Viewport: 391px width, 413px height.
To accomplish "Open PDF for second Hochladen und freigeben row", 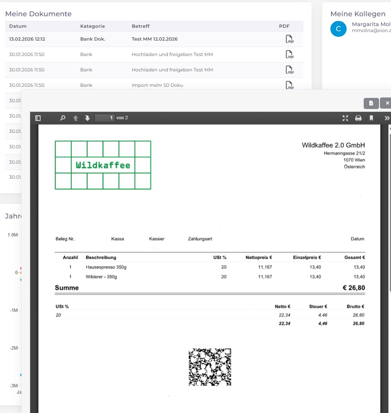I will coord(290,70).
